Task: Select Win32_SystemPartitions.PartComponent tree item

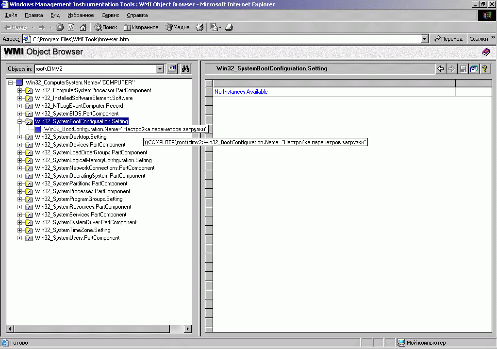Action: click(x=81, y=183)
